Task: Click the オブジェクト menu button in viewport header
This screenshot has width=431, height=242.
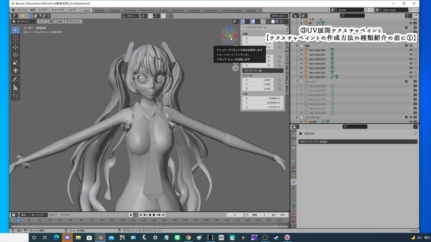Action: point(74,22)
